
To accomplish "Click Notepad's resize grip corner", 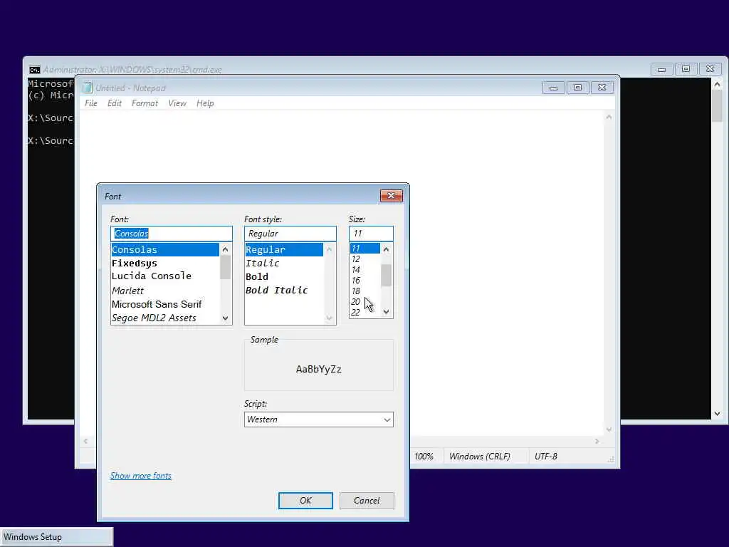I will click(x=612, y=459).
